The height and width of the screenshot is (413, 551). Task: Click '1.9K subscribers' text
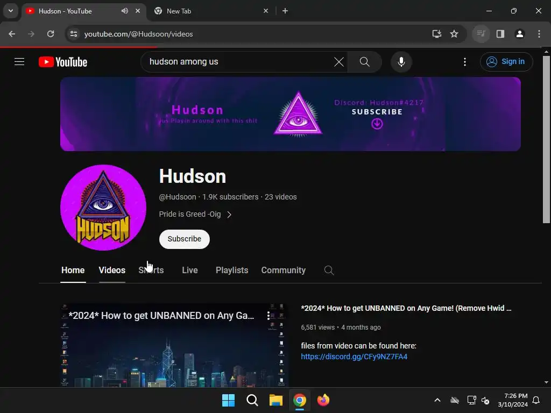click(x=230, y=197)
